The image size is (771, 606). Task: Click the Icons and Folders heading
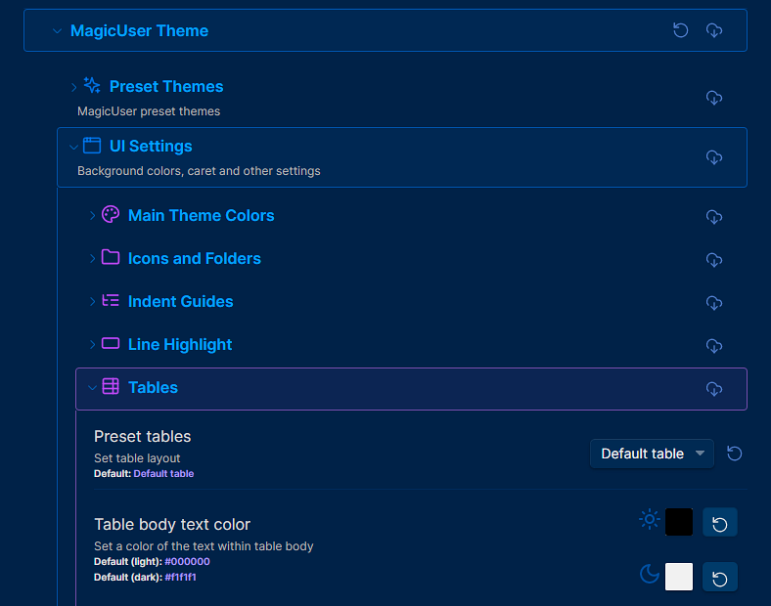(195, 258)
